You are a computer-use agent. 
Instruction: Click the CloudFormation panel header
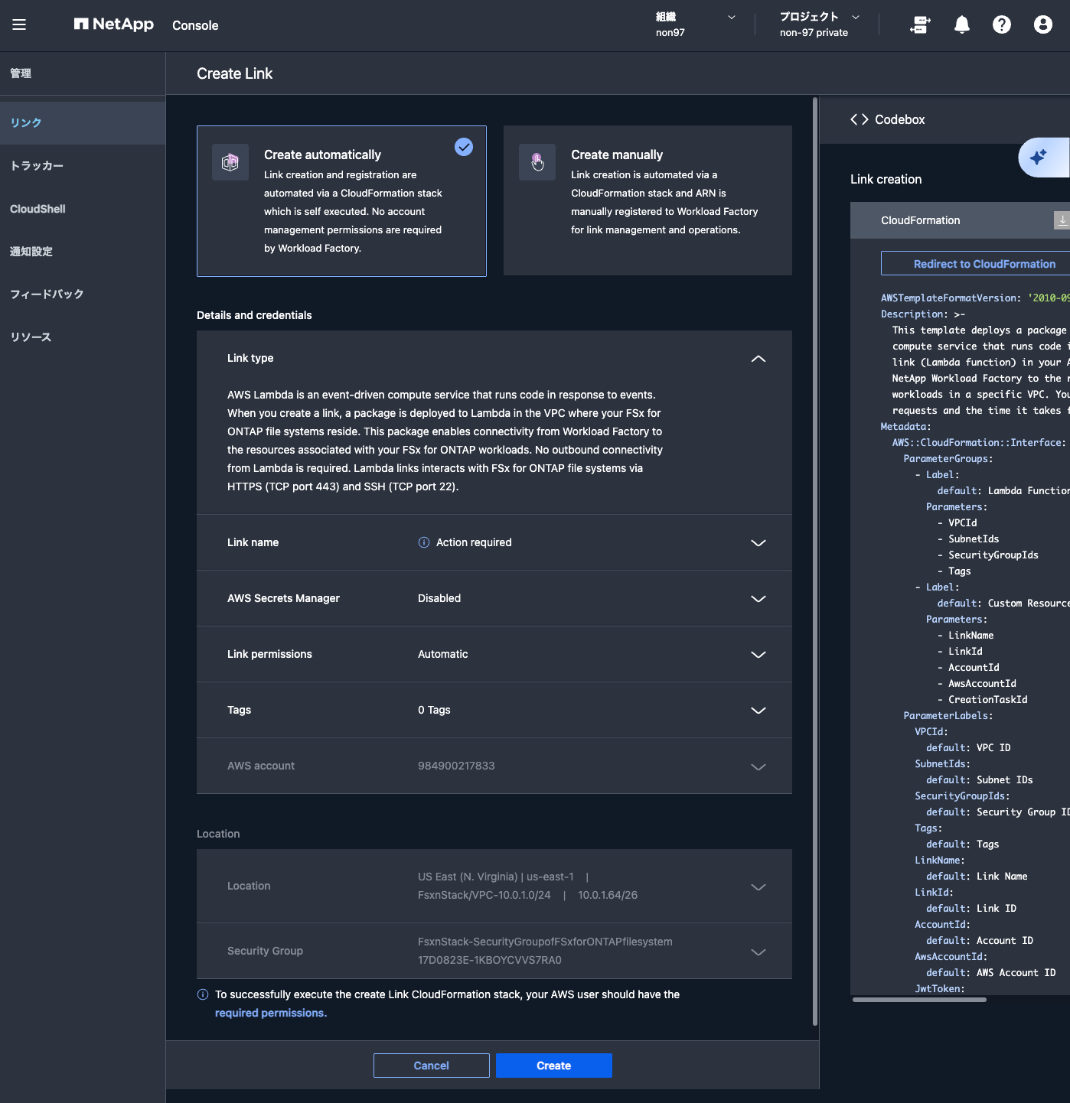click(x=960, y=220)
